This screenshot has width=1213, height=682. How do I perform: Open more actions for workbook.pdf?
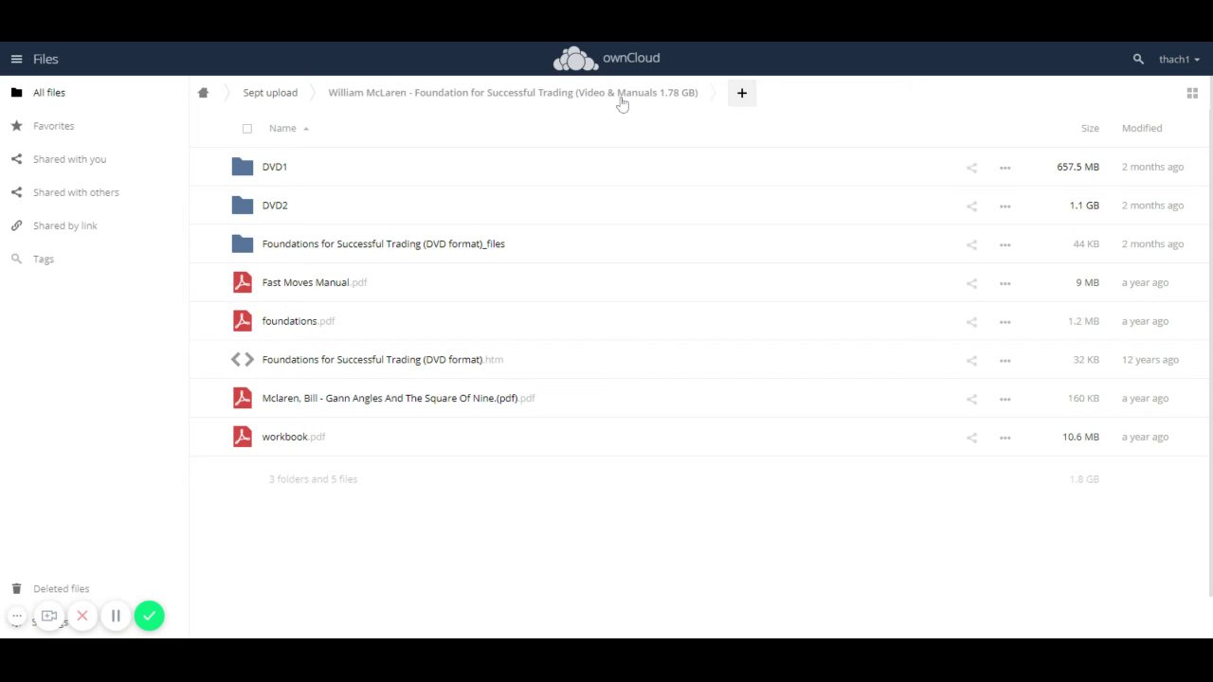tap(1005, 438)
